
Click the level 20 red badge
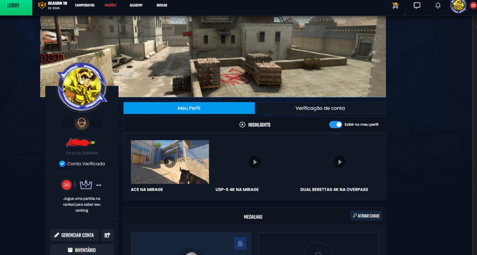pos(67,185)
